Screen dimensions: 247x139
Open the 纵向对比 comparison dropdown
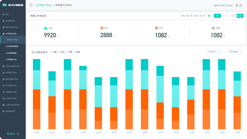[214, 52]
